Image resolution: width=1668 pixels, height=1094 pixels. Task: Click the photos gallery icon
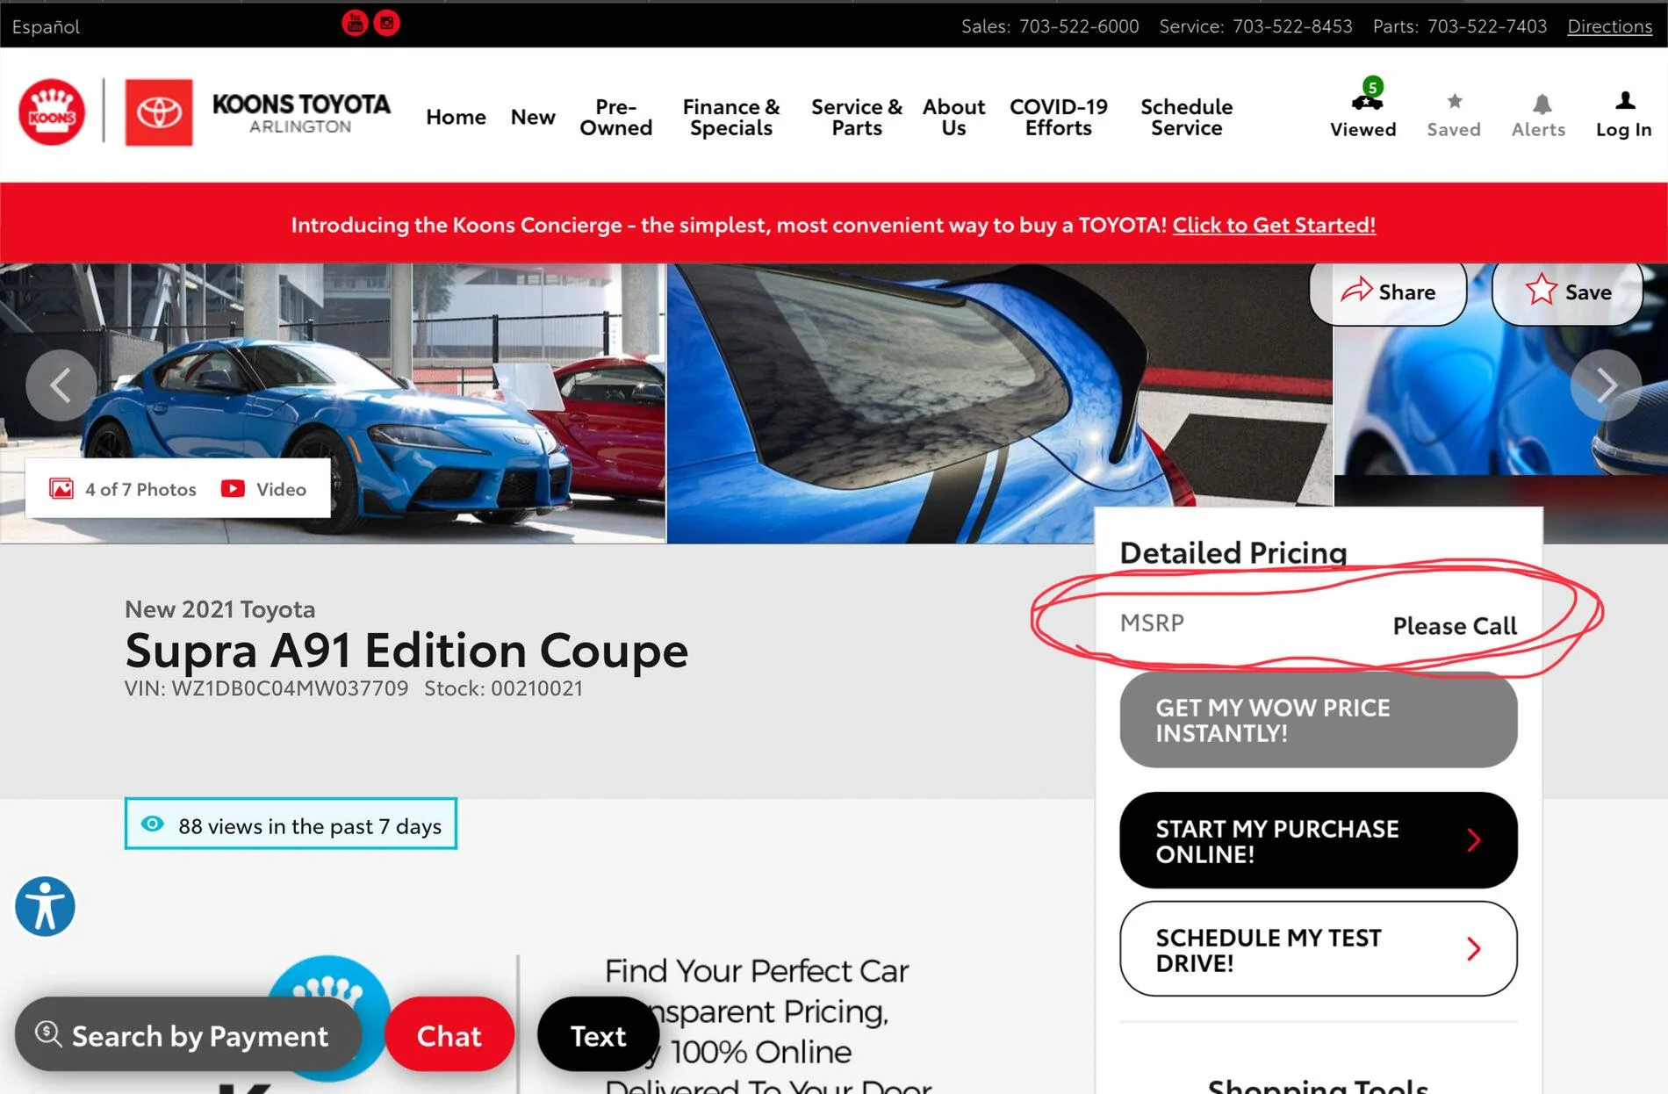tap(61, 488)
